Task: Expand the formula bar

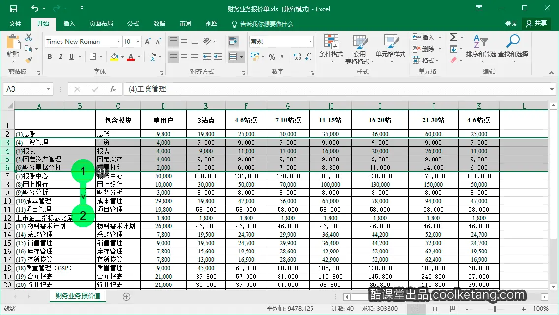Action: [552, 89]
